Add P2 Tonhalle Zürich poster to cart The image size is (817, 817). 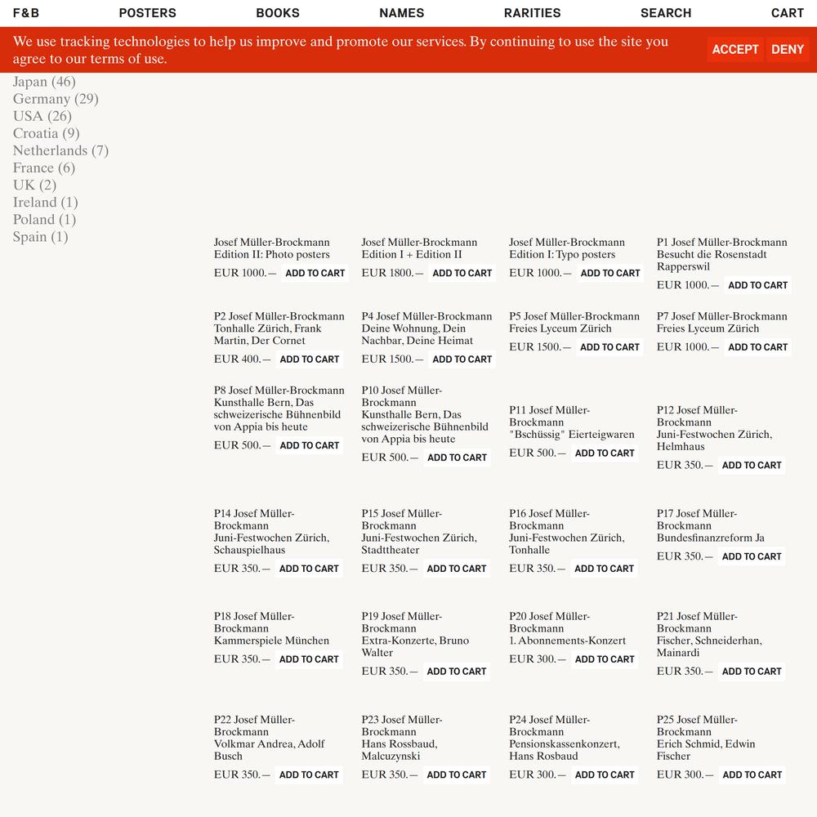coord(309,359)
